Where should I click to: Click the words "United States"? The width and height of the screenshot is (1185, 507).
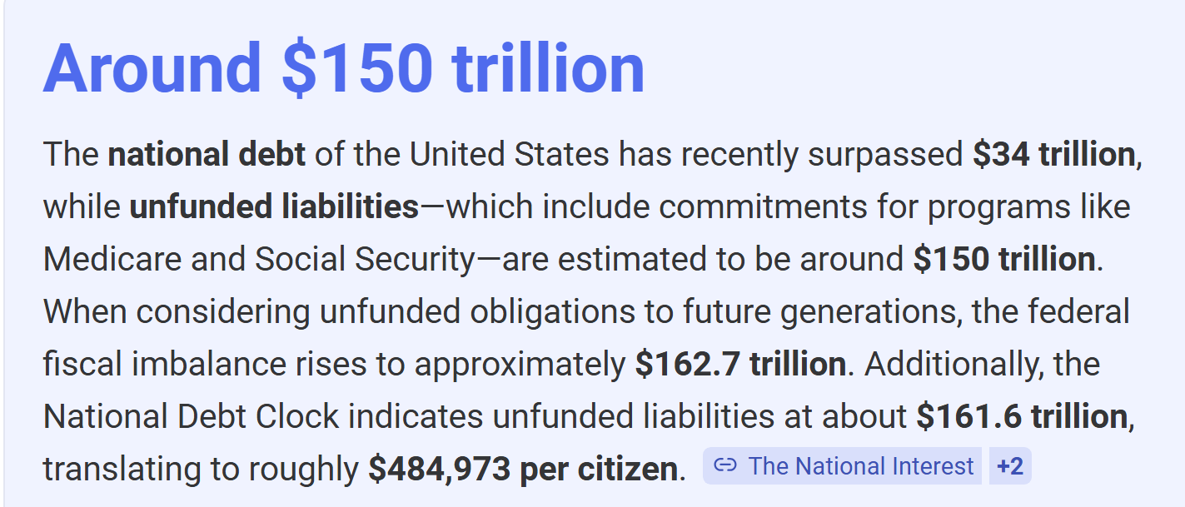510,155
